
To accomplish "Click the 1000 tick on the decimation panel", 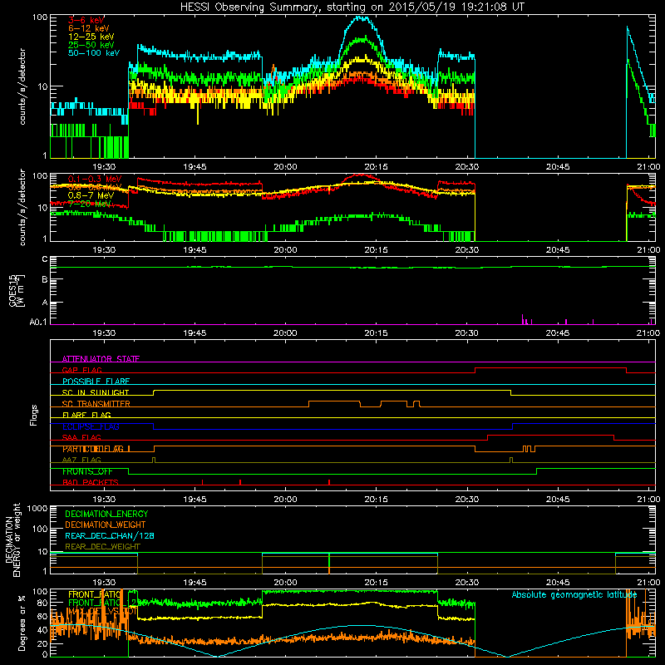I will (37, 508).
